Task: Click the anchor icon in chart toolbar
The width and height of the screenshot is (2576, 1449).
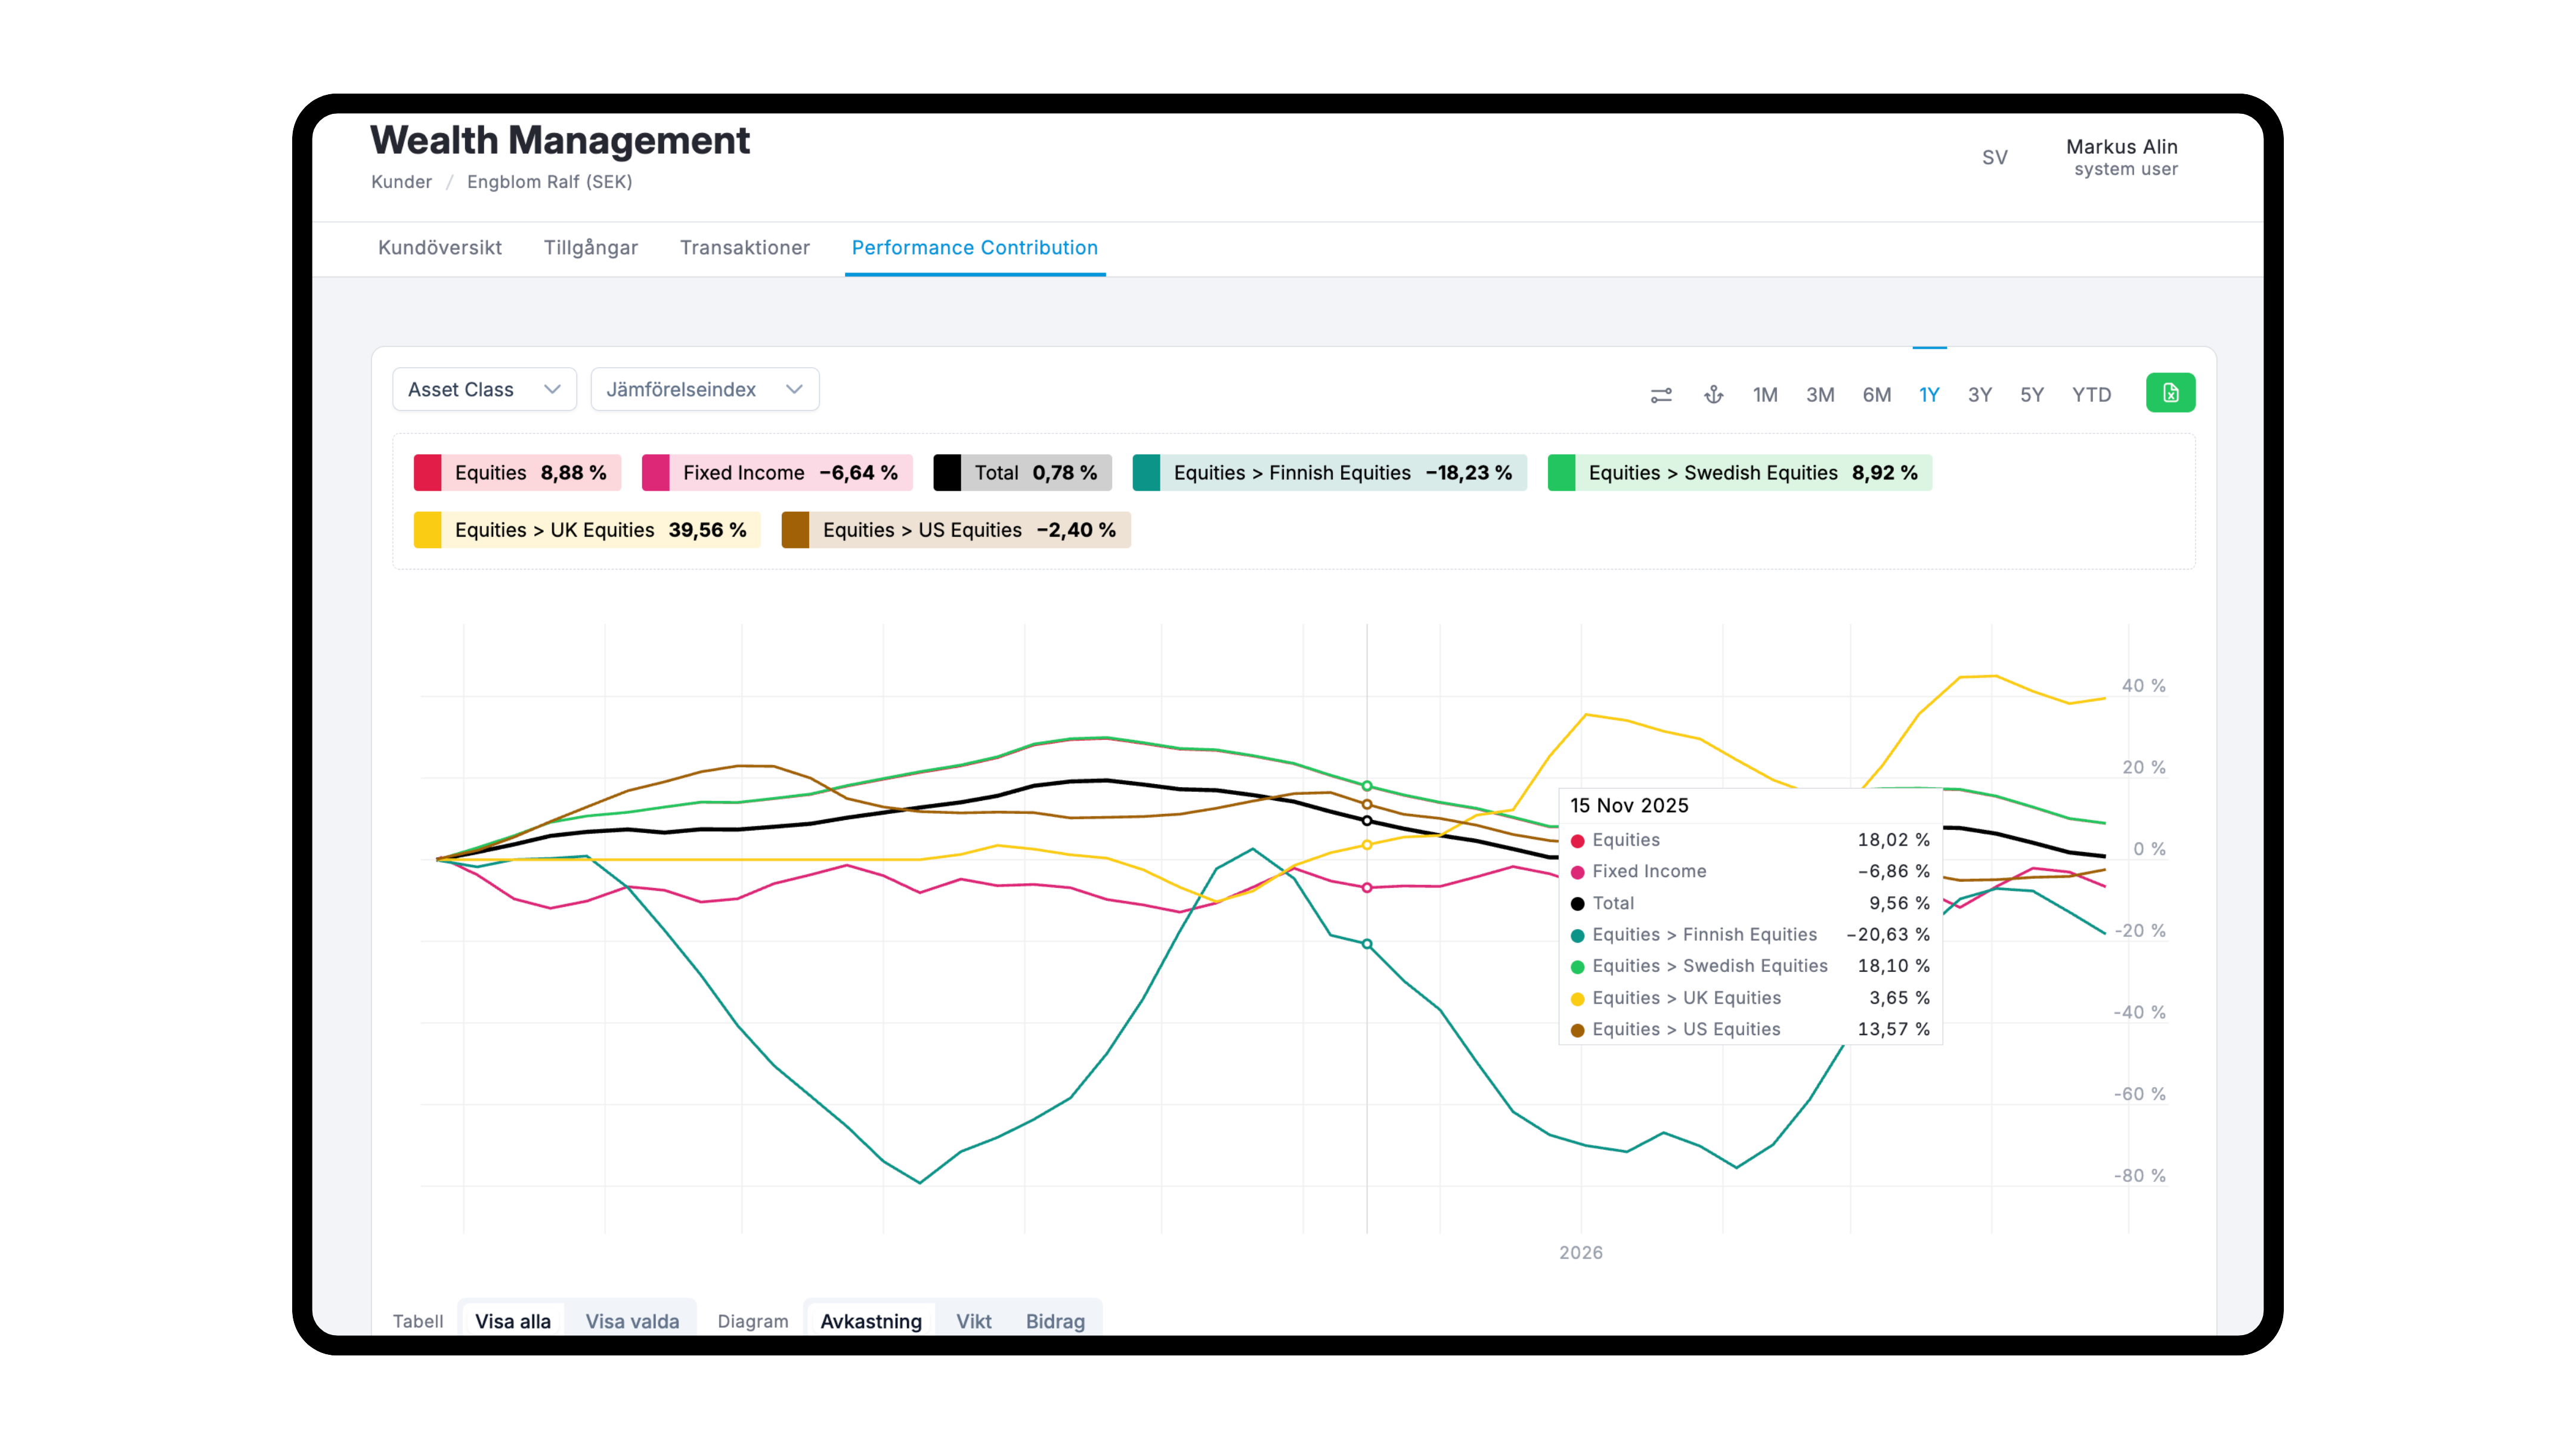Action: (1713, 395)
